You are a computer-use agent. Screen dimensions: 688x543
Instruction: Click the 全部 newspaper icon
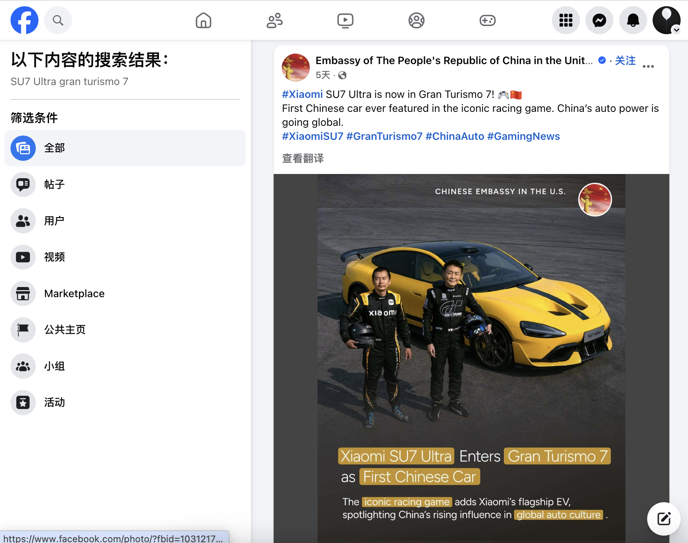[x=23, y=148]
